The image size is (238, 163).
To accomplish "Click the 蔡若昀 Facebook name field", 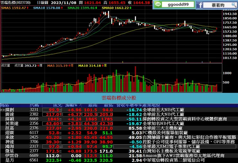I will pos(217,5).
